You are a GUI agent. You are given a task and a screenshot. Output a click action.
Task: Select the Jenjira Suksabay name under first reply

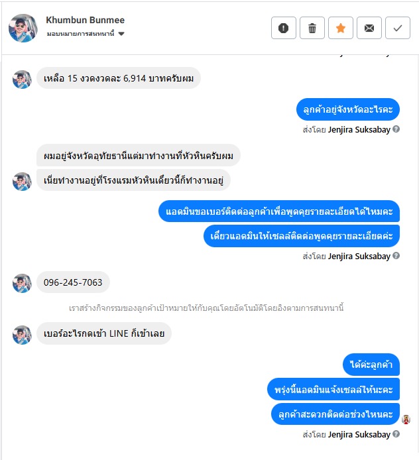point(359,129)
